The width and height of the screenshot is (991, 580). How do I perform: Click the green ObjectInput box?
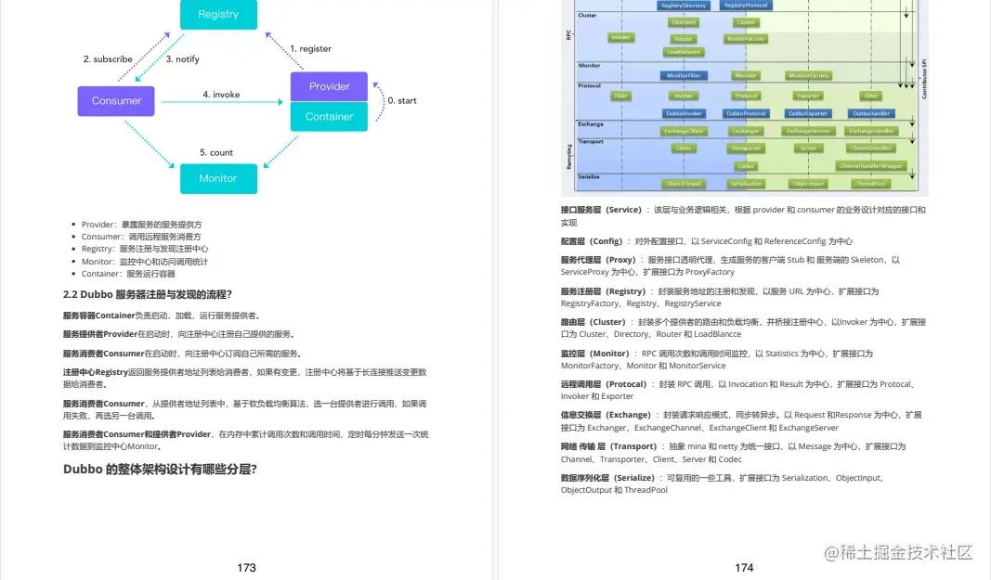808,184
